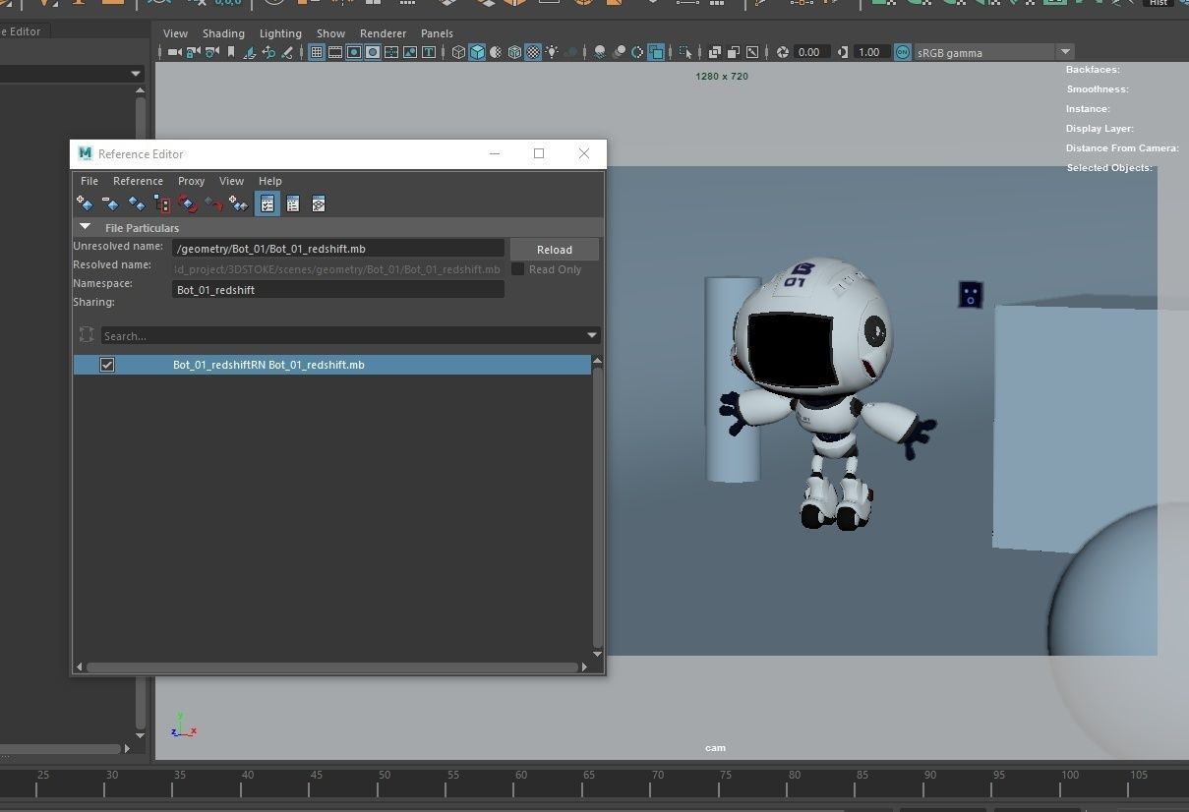Click Grease Pencil icon in viewport toolbar
1189x812 pixels.
coord(287,52)
